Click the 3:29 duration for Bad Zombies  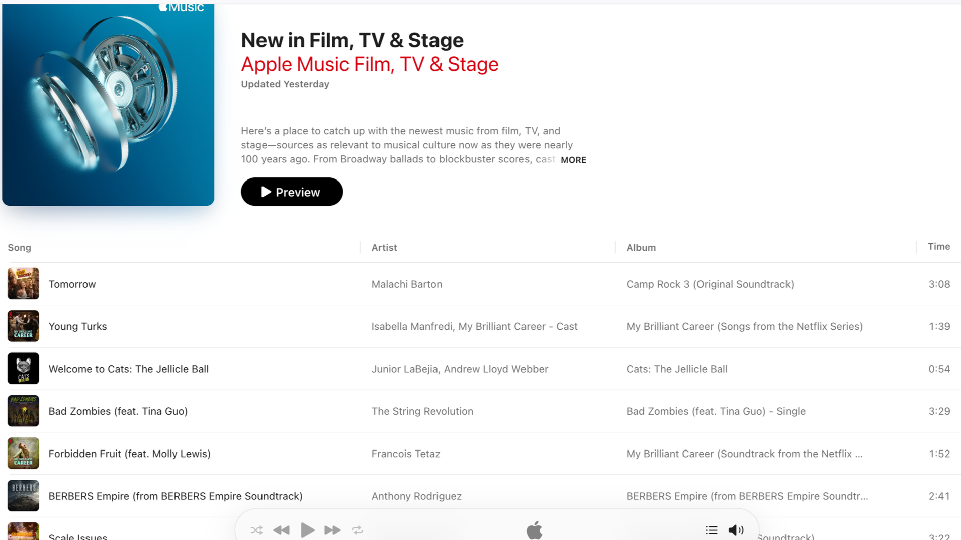pyautogui.click(x=939, y=411)
